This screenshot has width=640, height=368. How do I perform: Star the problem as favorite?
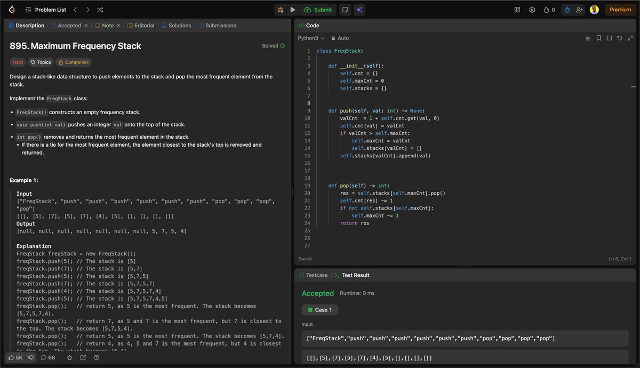(69, 357)
